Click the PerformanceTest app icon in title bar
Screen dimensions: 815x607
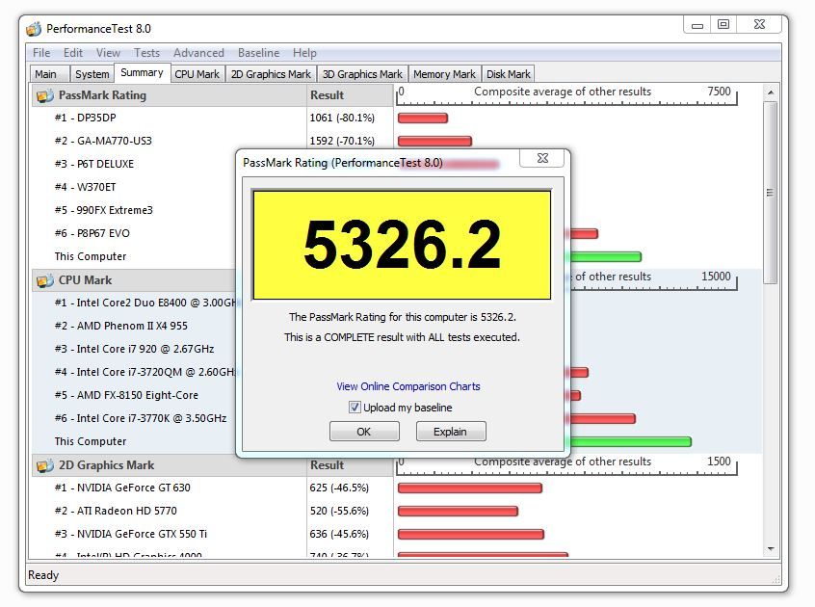[x=34, y=29]
